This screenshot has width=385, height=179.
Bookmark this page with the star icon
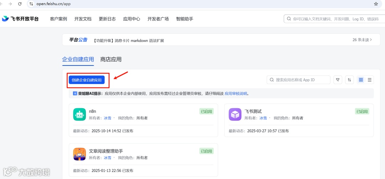point(376,4)
